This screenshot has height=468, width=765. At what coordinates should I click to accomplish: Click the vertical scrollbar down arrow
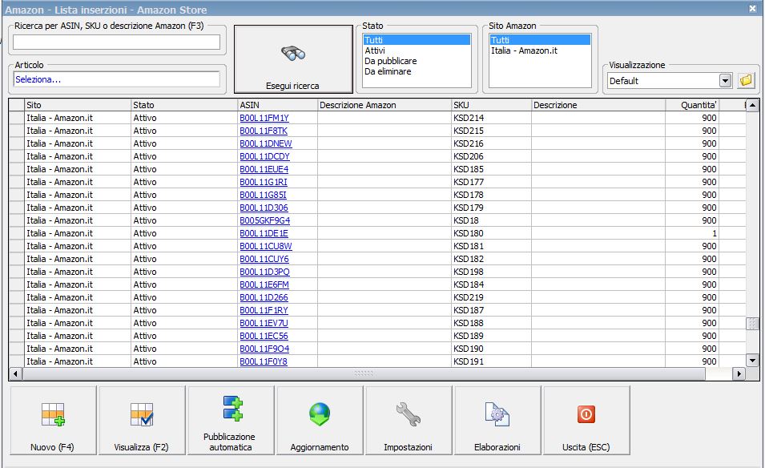pyautogui.click(x=752, y=361)
